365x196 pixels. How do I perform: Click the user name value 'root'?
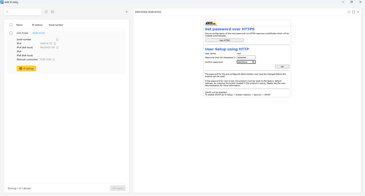pyautogui.click(x=239, y=53)
